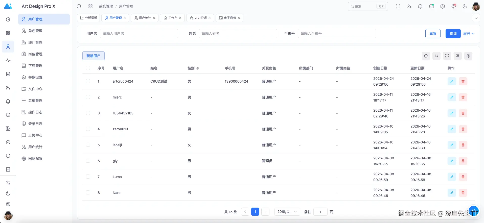This screenshot has height=223, width=484.
Task: Click the edit icon for artcrud0424 row
Action: point(452,81)
